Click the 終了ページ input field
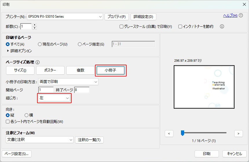This screenshot has width=249, height=162. 82,90
